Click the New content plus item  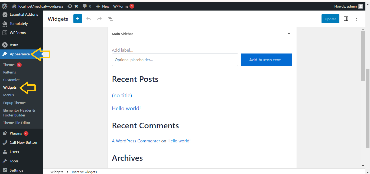(x=103, y=6)
